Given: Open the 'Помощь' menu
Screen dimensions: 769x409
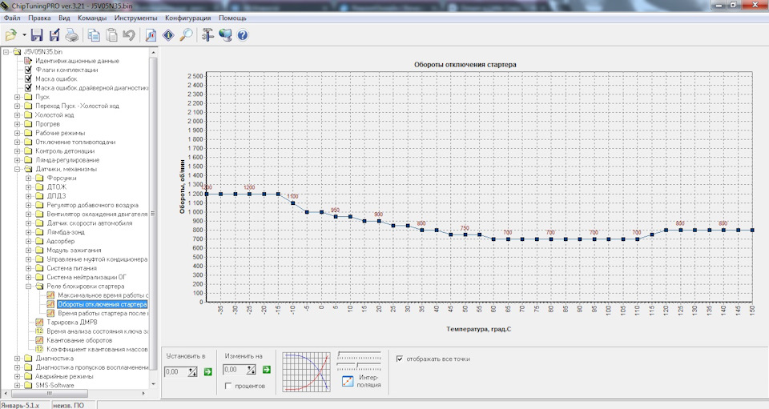Looking at the screenshot, I should click(232, 18).
